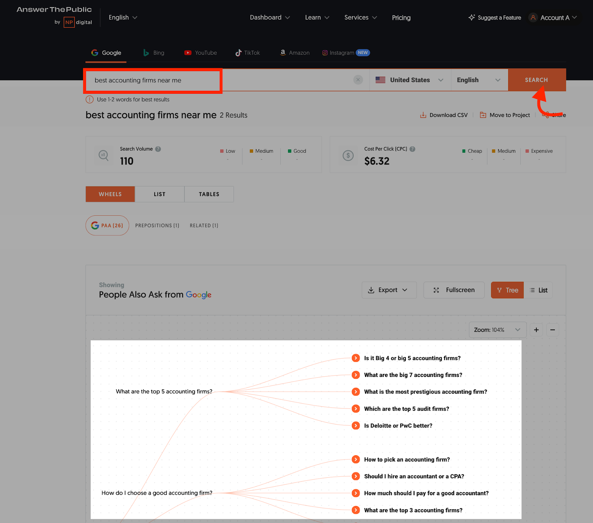Select the WHEELS view tab

click(x=110, y=194)
